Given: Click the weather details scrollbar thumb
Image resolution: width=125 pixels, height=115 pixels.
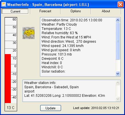Looking at the screenshot, I should point(118,41).
